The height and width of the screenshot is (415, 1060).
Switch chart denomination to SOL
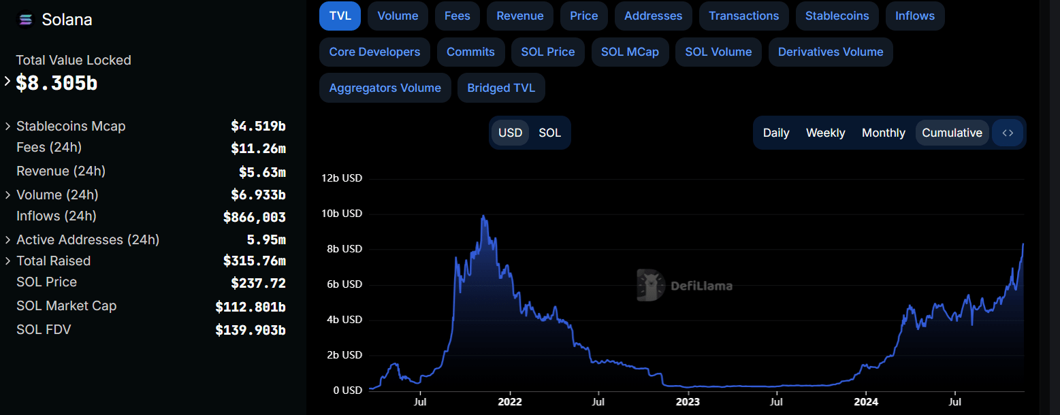(x=549, y=133)
